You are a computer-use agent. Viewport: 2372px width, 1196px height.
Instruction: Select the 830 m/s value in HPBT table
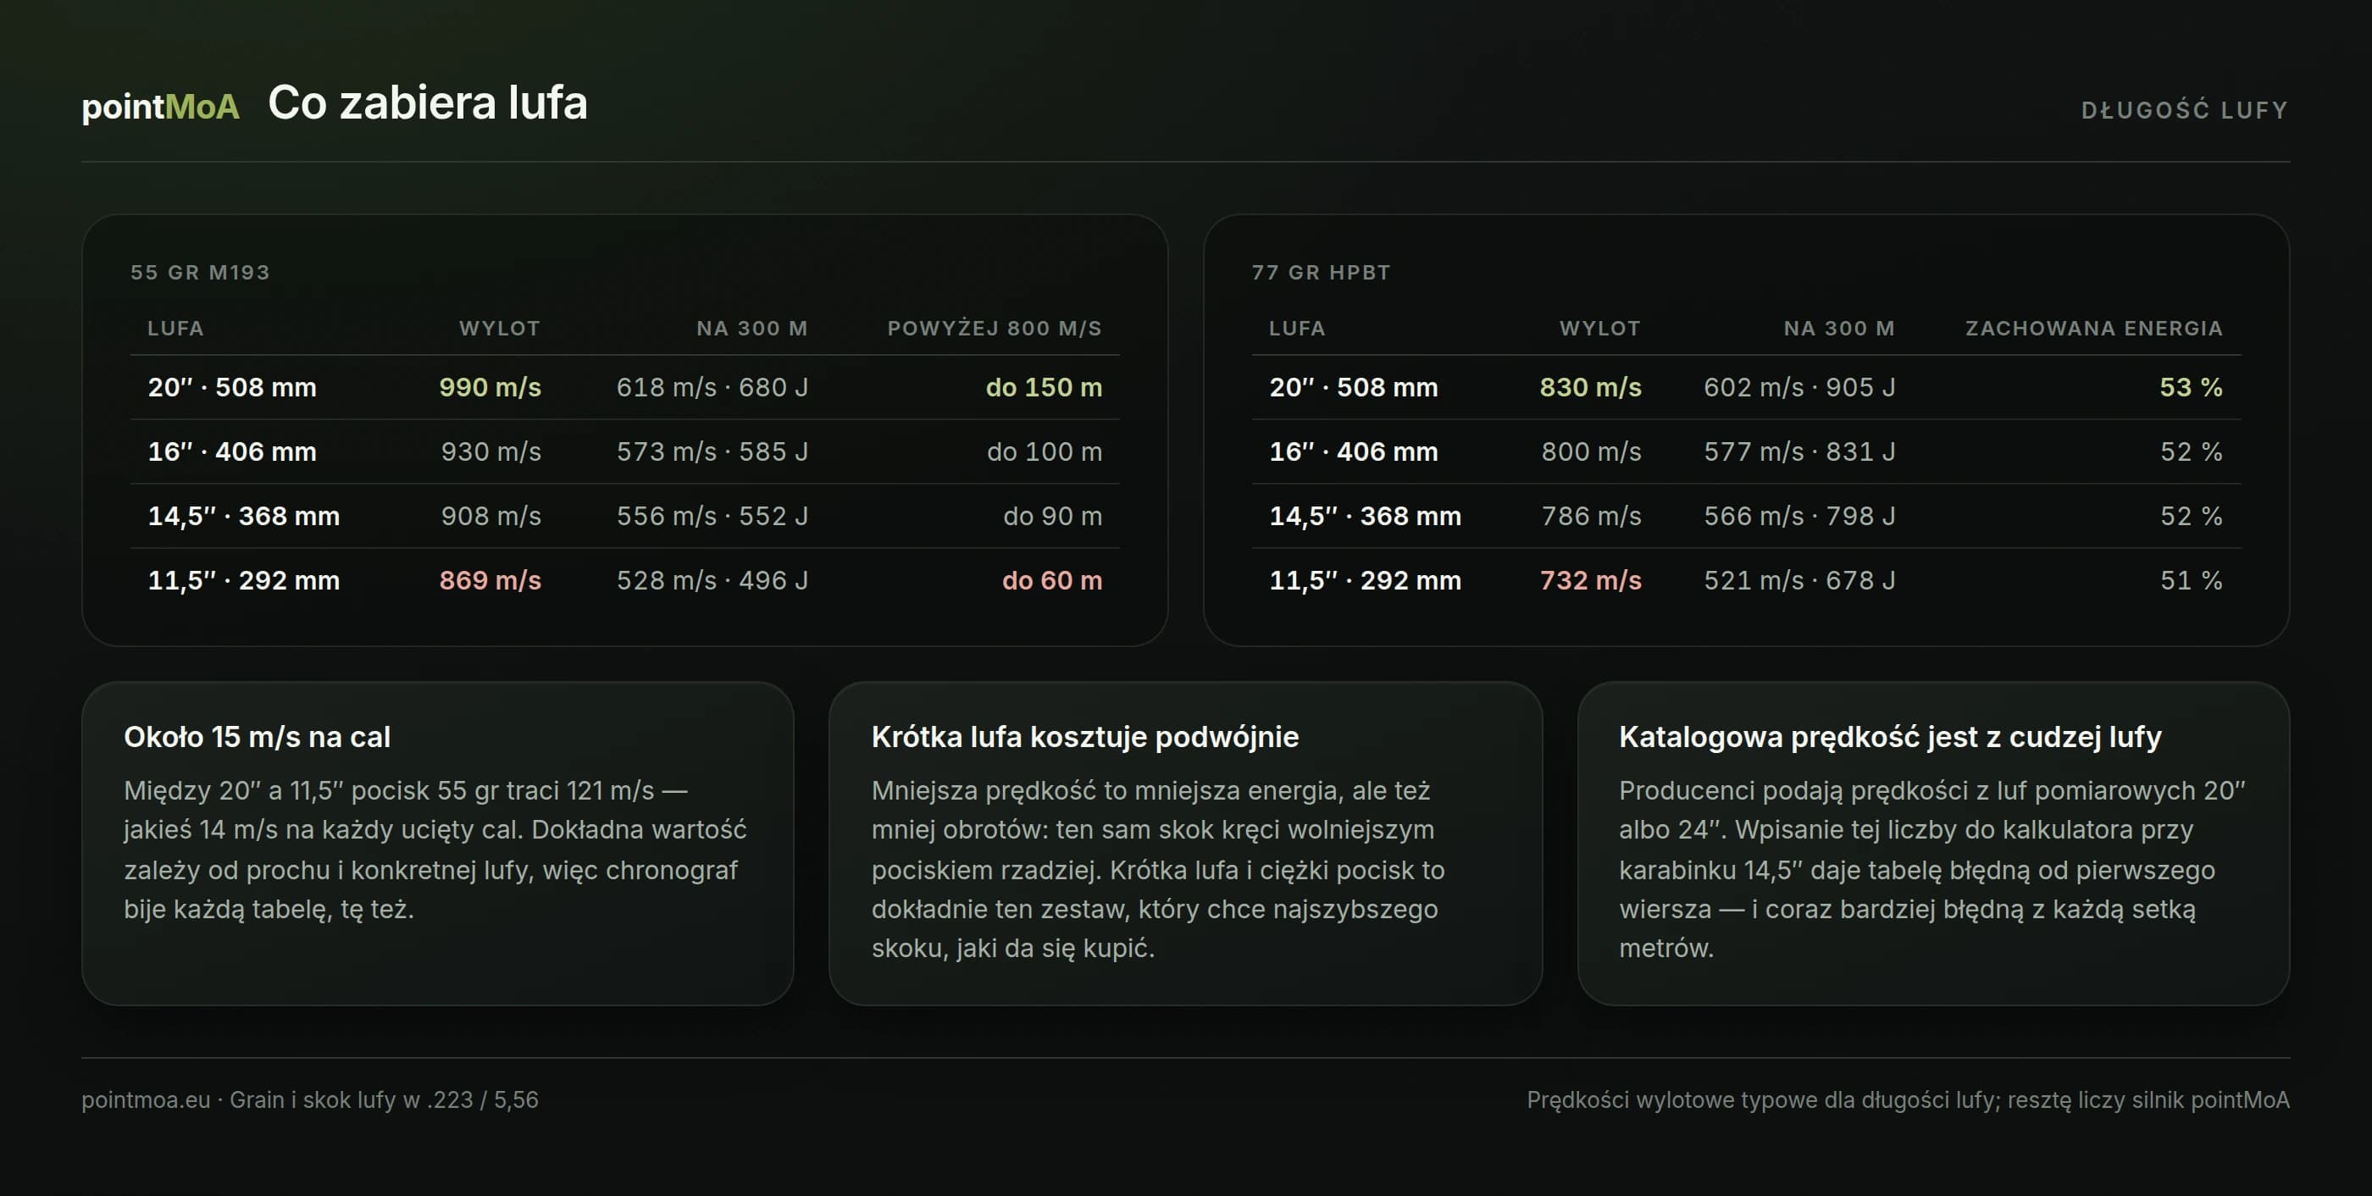coord(1590,388)
